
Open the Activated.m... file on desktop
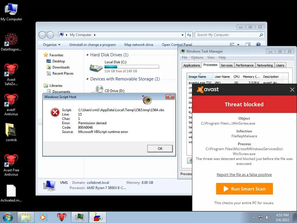tap(11, 193)
